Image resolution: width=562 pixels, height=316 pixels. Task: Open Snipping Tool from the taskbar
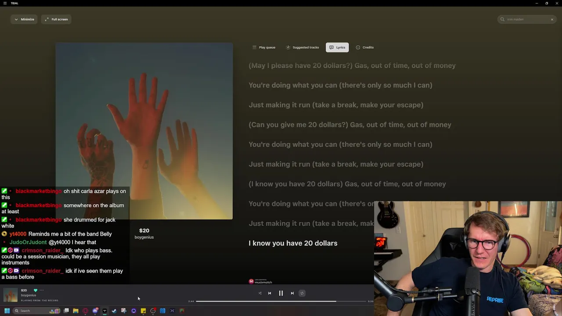pos(124,311)
